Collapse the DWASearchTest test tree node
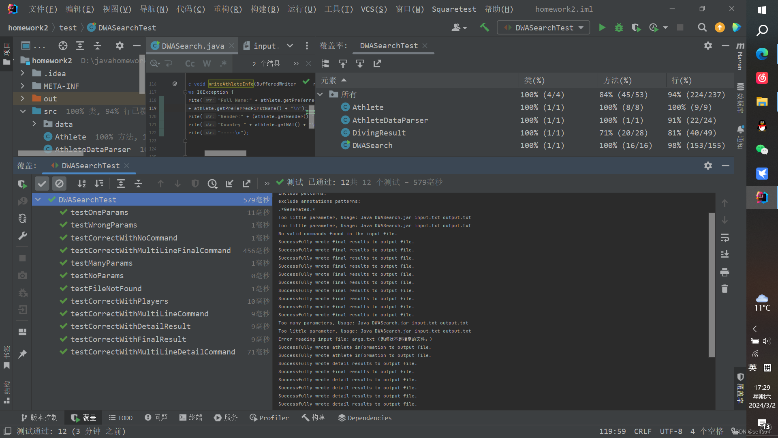Image resolution: width=778 pixels, height=438 pixels. tap(38, 200)
